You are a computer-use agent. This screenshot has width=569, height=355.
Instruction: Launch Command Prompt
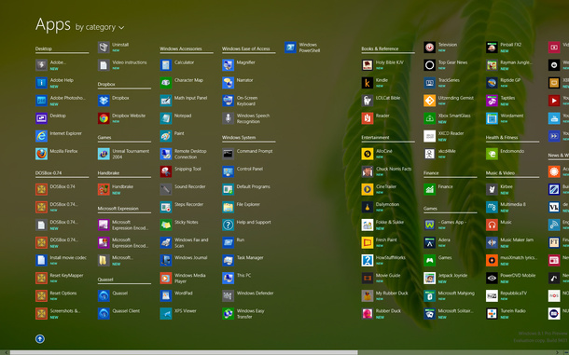click(247, 154)
